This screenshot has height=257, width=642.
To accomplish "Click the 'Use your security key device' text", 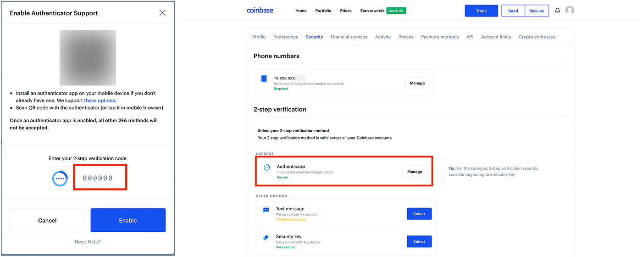I will (x=298, y=242).
